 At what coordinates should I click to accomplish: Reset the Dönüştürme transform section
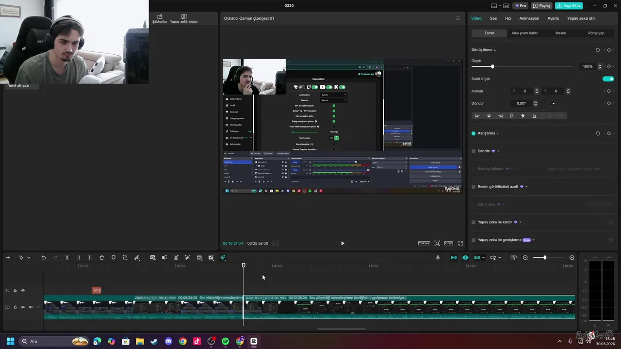(598, 50)
